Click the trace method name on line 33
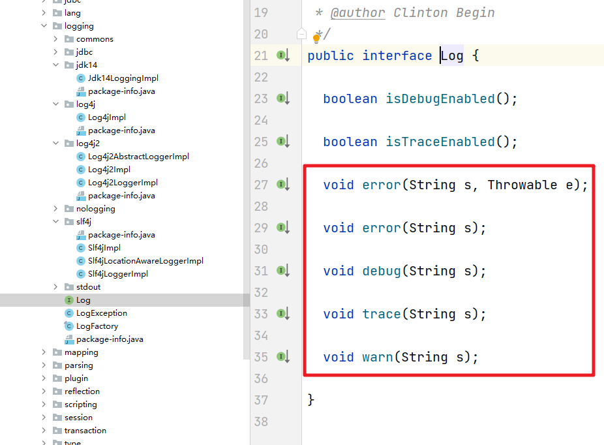604x445 pixels. (382, 315)
